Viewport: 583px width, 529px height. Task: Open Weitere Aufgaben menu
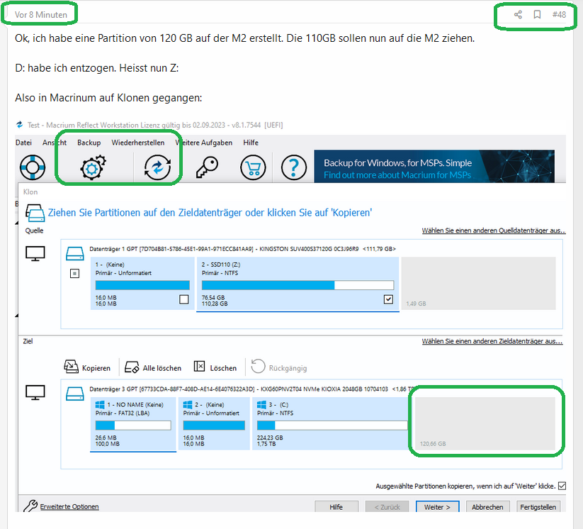coord(204,143)
